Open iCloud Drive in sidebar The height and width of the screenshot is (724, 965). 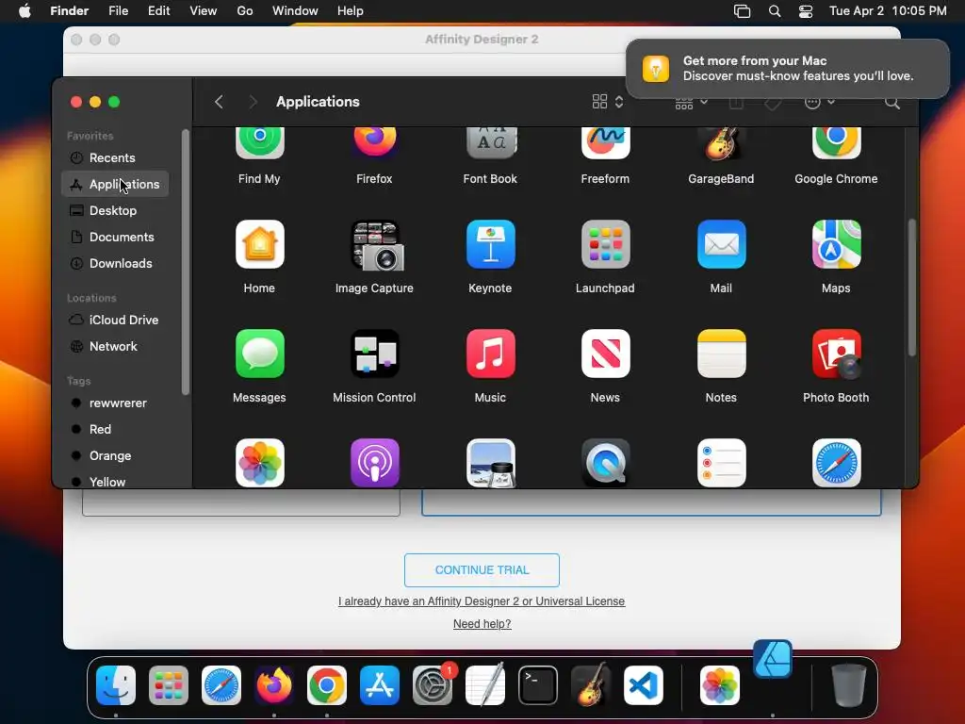(114, 321)
